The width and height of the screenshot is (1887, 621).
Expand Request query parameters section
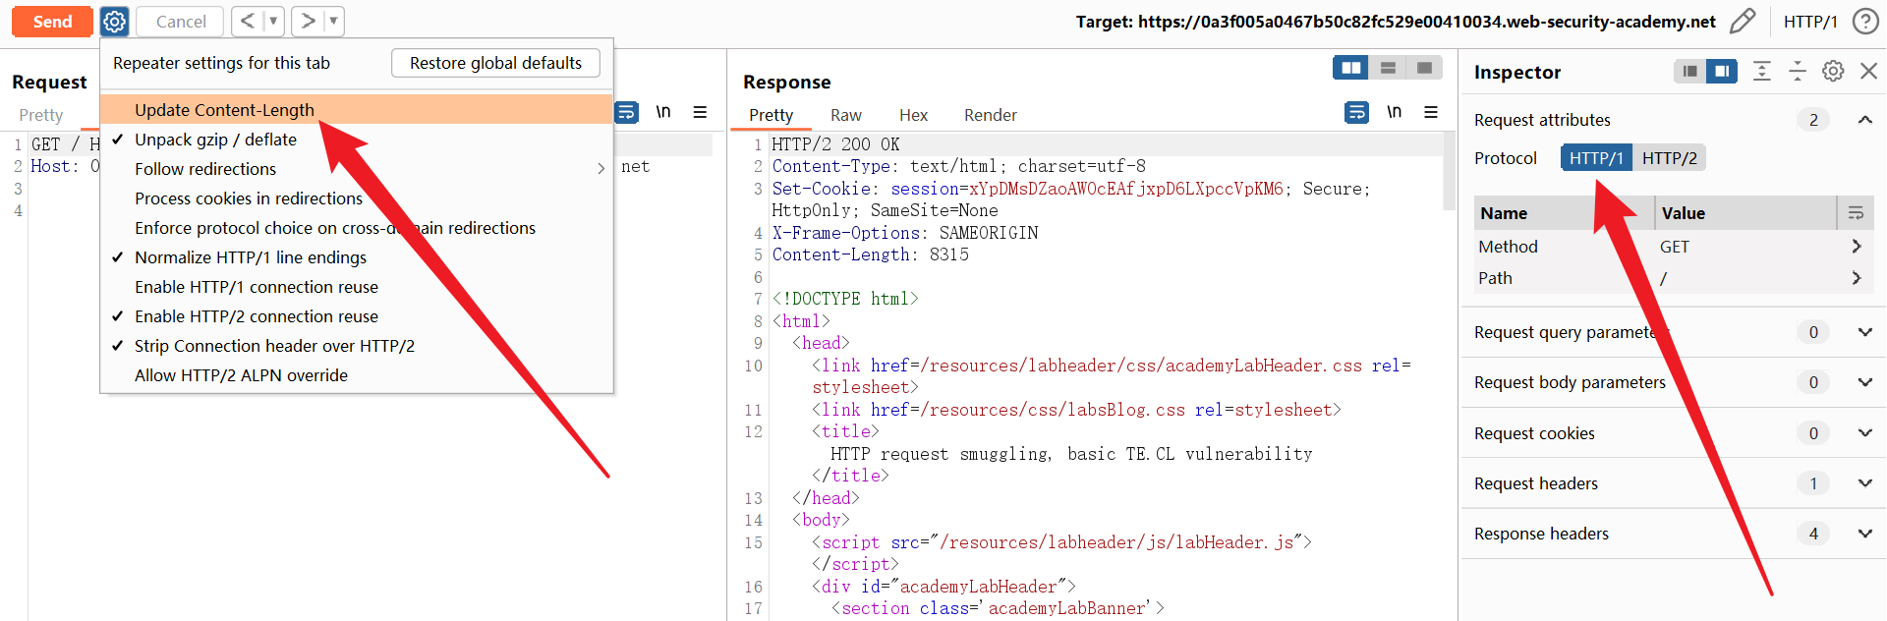(x=1864, y=332)
